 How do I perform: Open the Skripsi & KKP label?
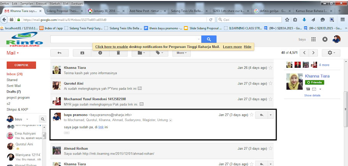[17, 109]
